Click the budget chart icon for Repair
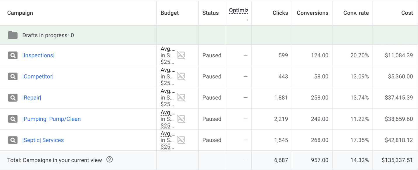This screenshot has width=418, height=170. pyautogui.click(x=181, y=98)
